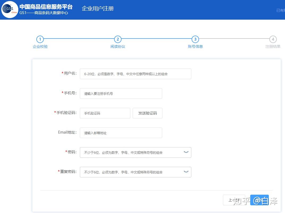Click the eye icon beside 密码 field

[186, 152]
